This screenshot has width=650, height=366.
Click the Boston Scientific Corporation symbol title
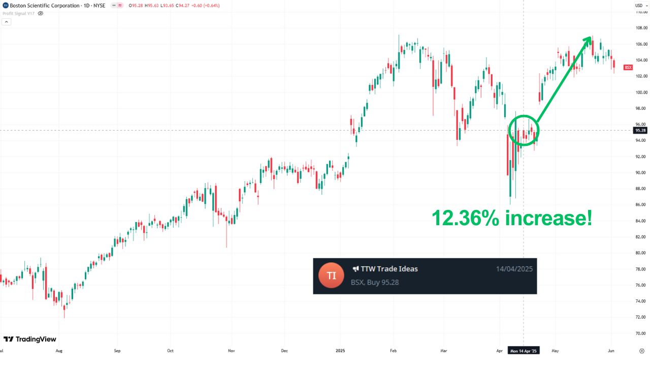tap(45, 6)
